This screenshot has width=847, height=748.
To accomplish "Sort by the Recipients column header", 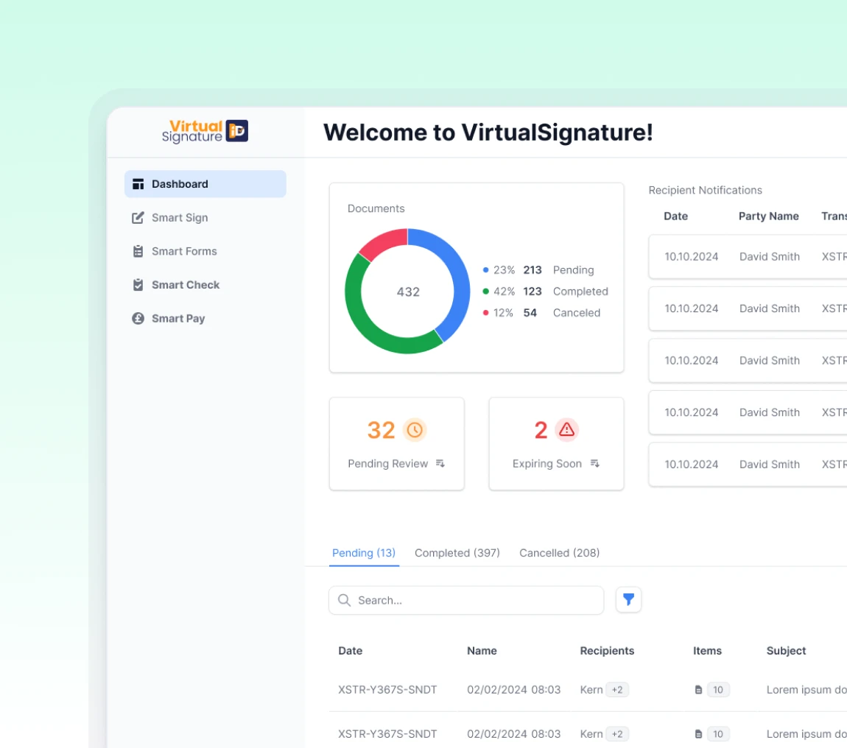I will (x=607, y=651).
